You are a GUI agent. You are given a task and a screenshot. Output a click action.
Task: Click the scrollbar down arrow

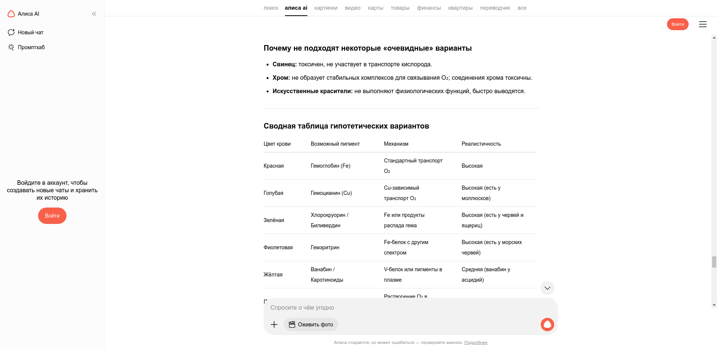point(714,305)
